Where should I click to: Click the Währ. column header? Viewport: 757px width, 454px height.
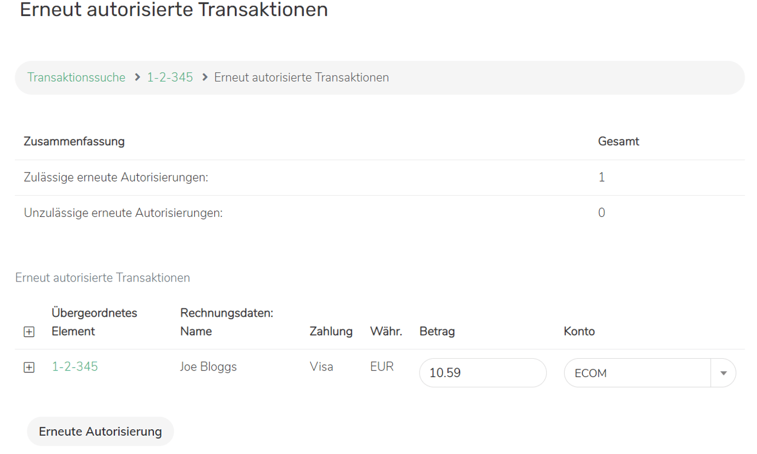[386, 332]
